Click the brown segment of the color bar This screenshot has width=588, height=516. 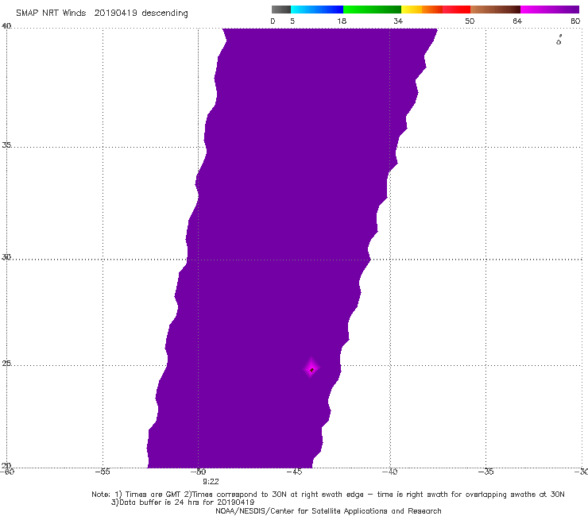coord(495,10)
